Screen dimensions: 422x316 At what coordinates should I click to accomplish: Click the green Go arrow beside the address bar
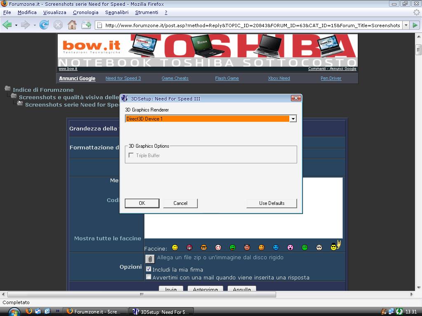click(415, 25)
